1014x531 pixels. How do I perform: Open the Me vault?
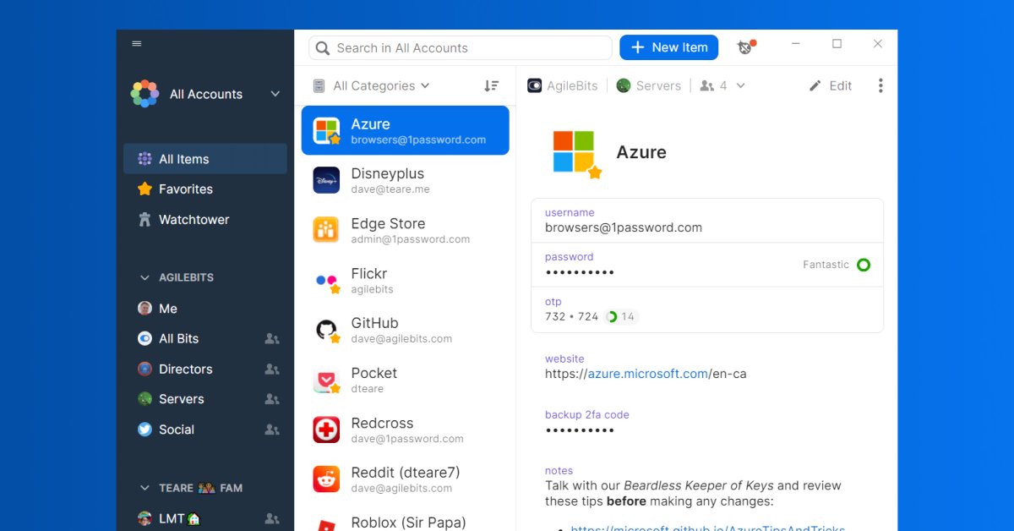205,309
